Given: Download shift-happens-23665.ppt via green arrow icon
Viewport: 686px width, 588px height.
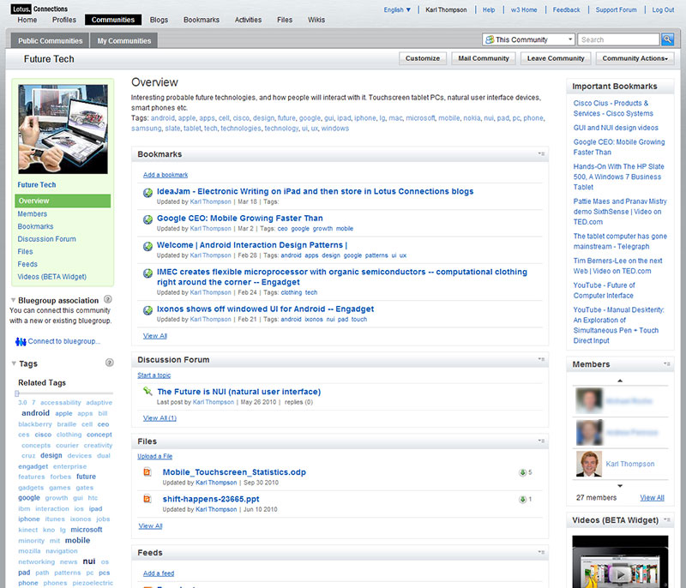Looking at the screenshot, I should [x=522, y=499].
